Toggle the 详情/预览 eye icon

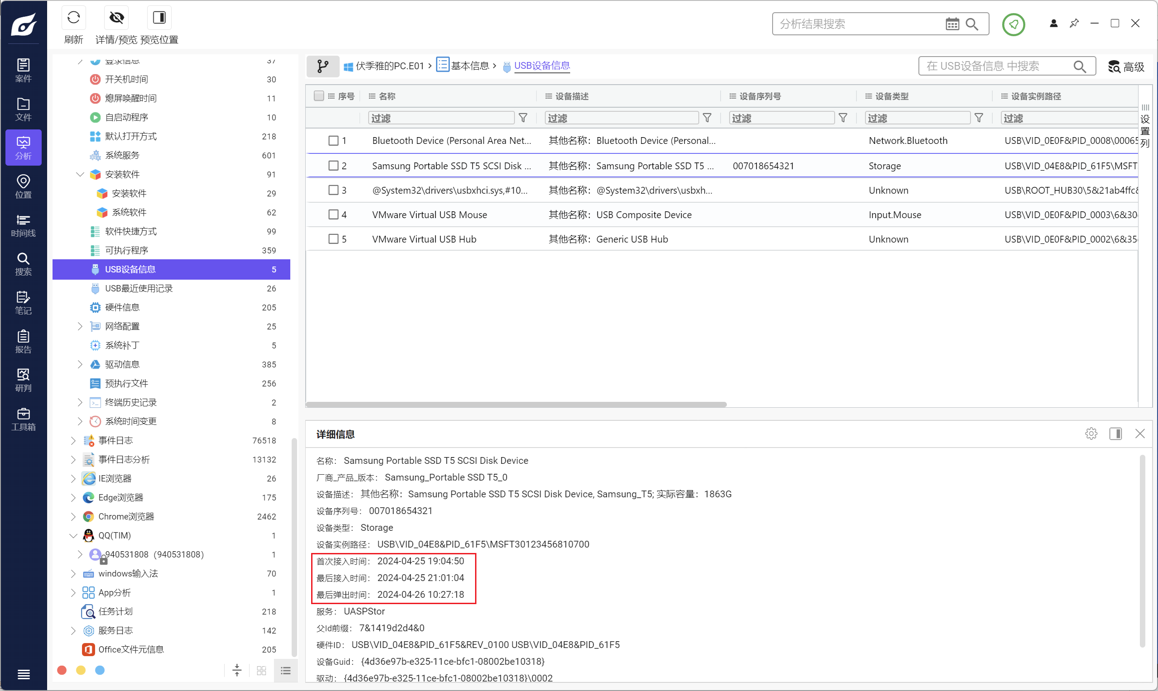[116, 18]
